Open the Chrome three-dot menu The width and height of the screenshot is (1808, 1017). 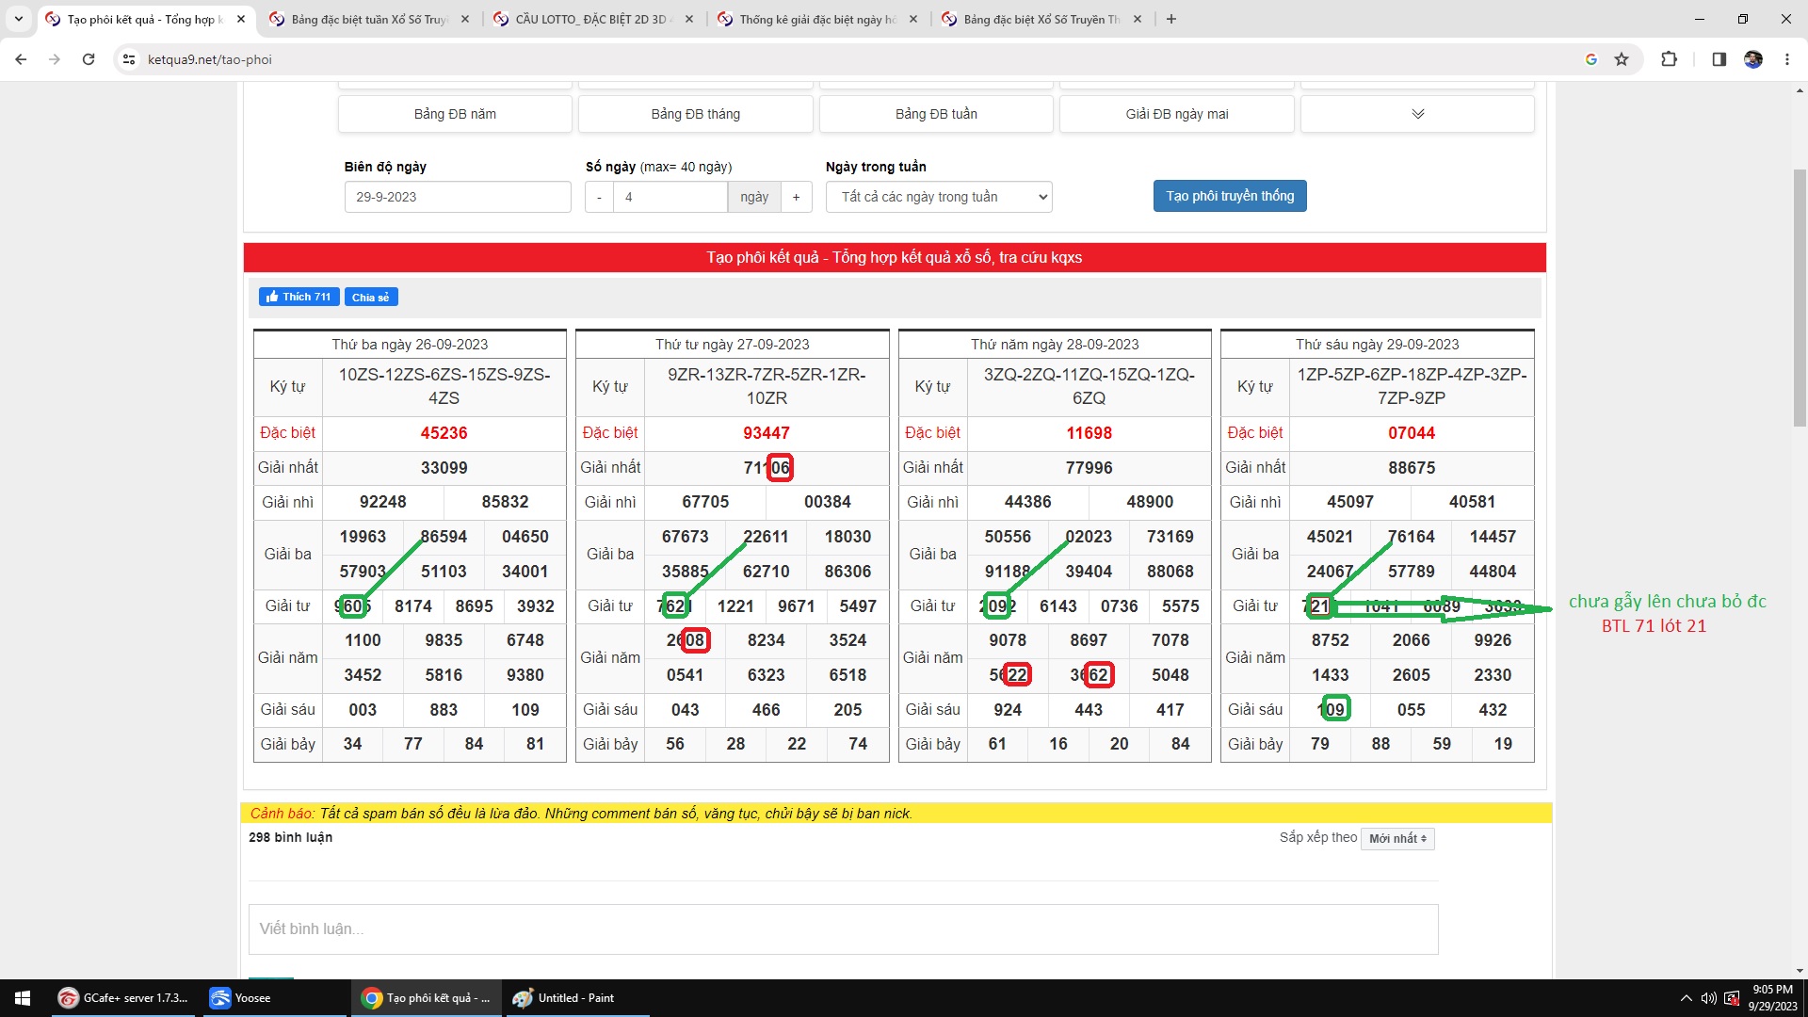(x=1786, y=59)
